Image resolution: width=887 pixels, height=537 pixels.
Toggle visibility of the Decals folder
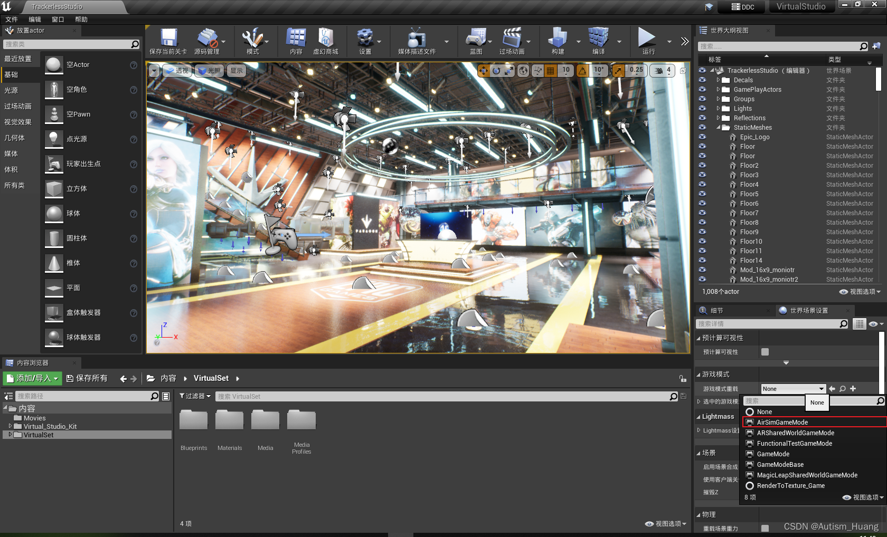click(x=702, y=80)
